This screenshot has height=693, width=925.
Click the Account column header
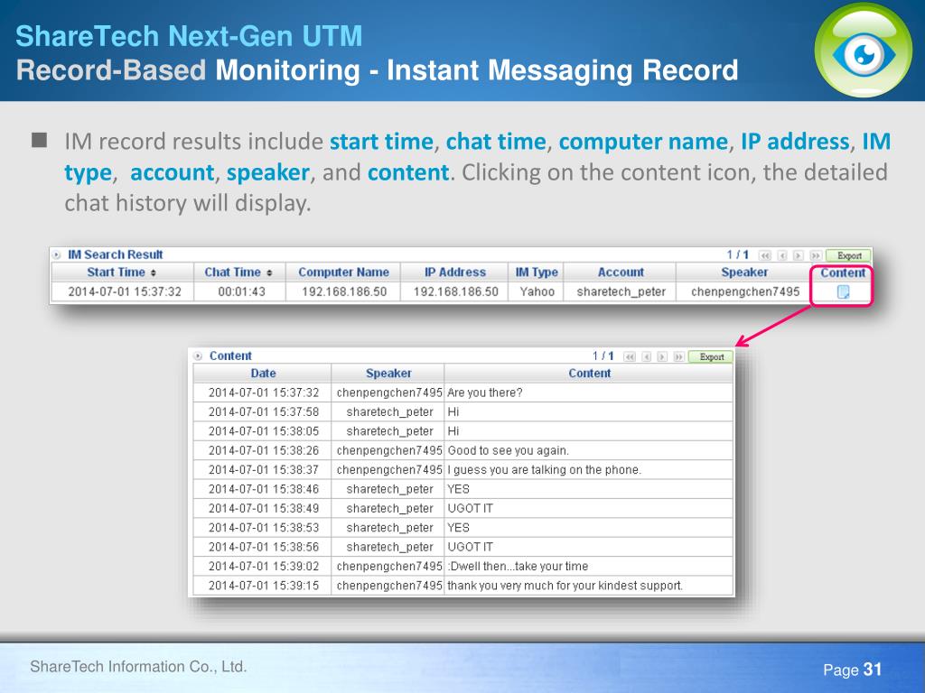621,273
